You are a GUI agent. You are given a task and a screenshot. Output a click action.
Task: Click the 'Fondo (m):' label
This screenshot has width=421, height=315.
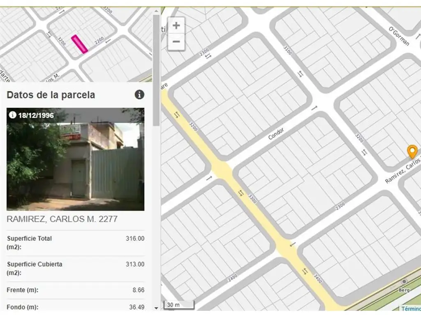coord(22,307)
